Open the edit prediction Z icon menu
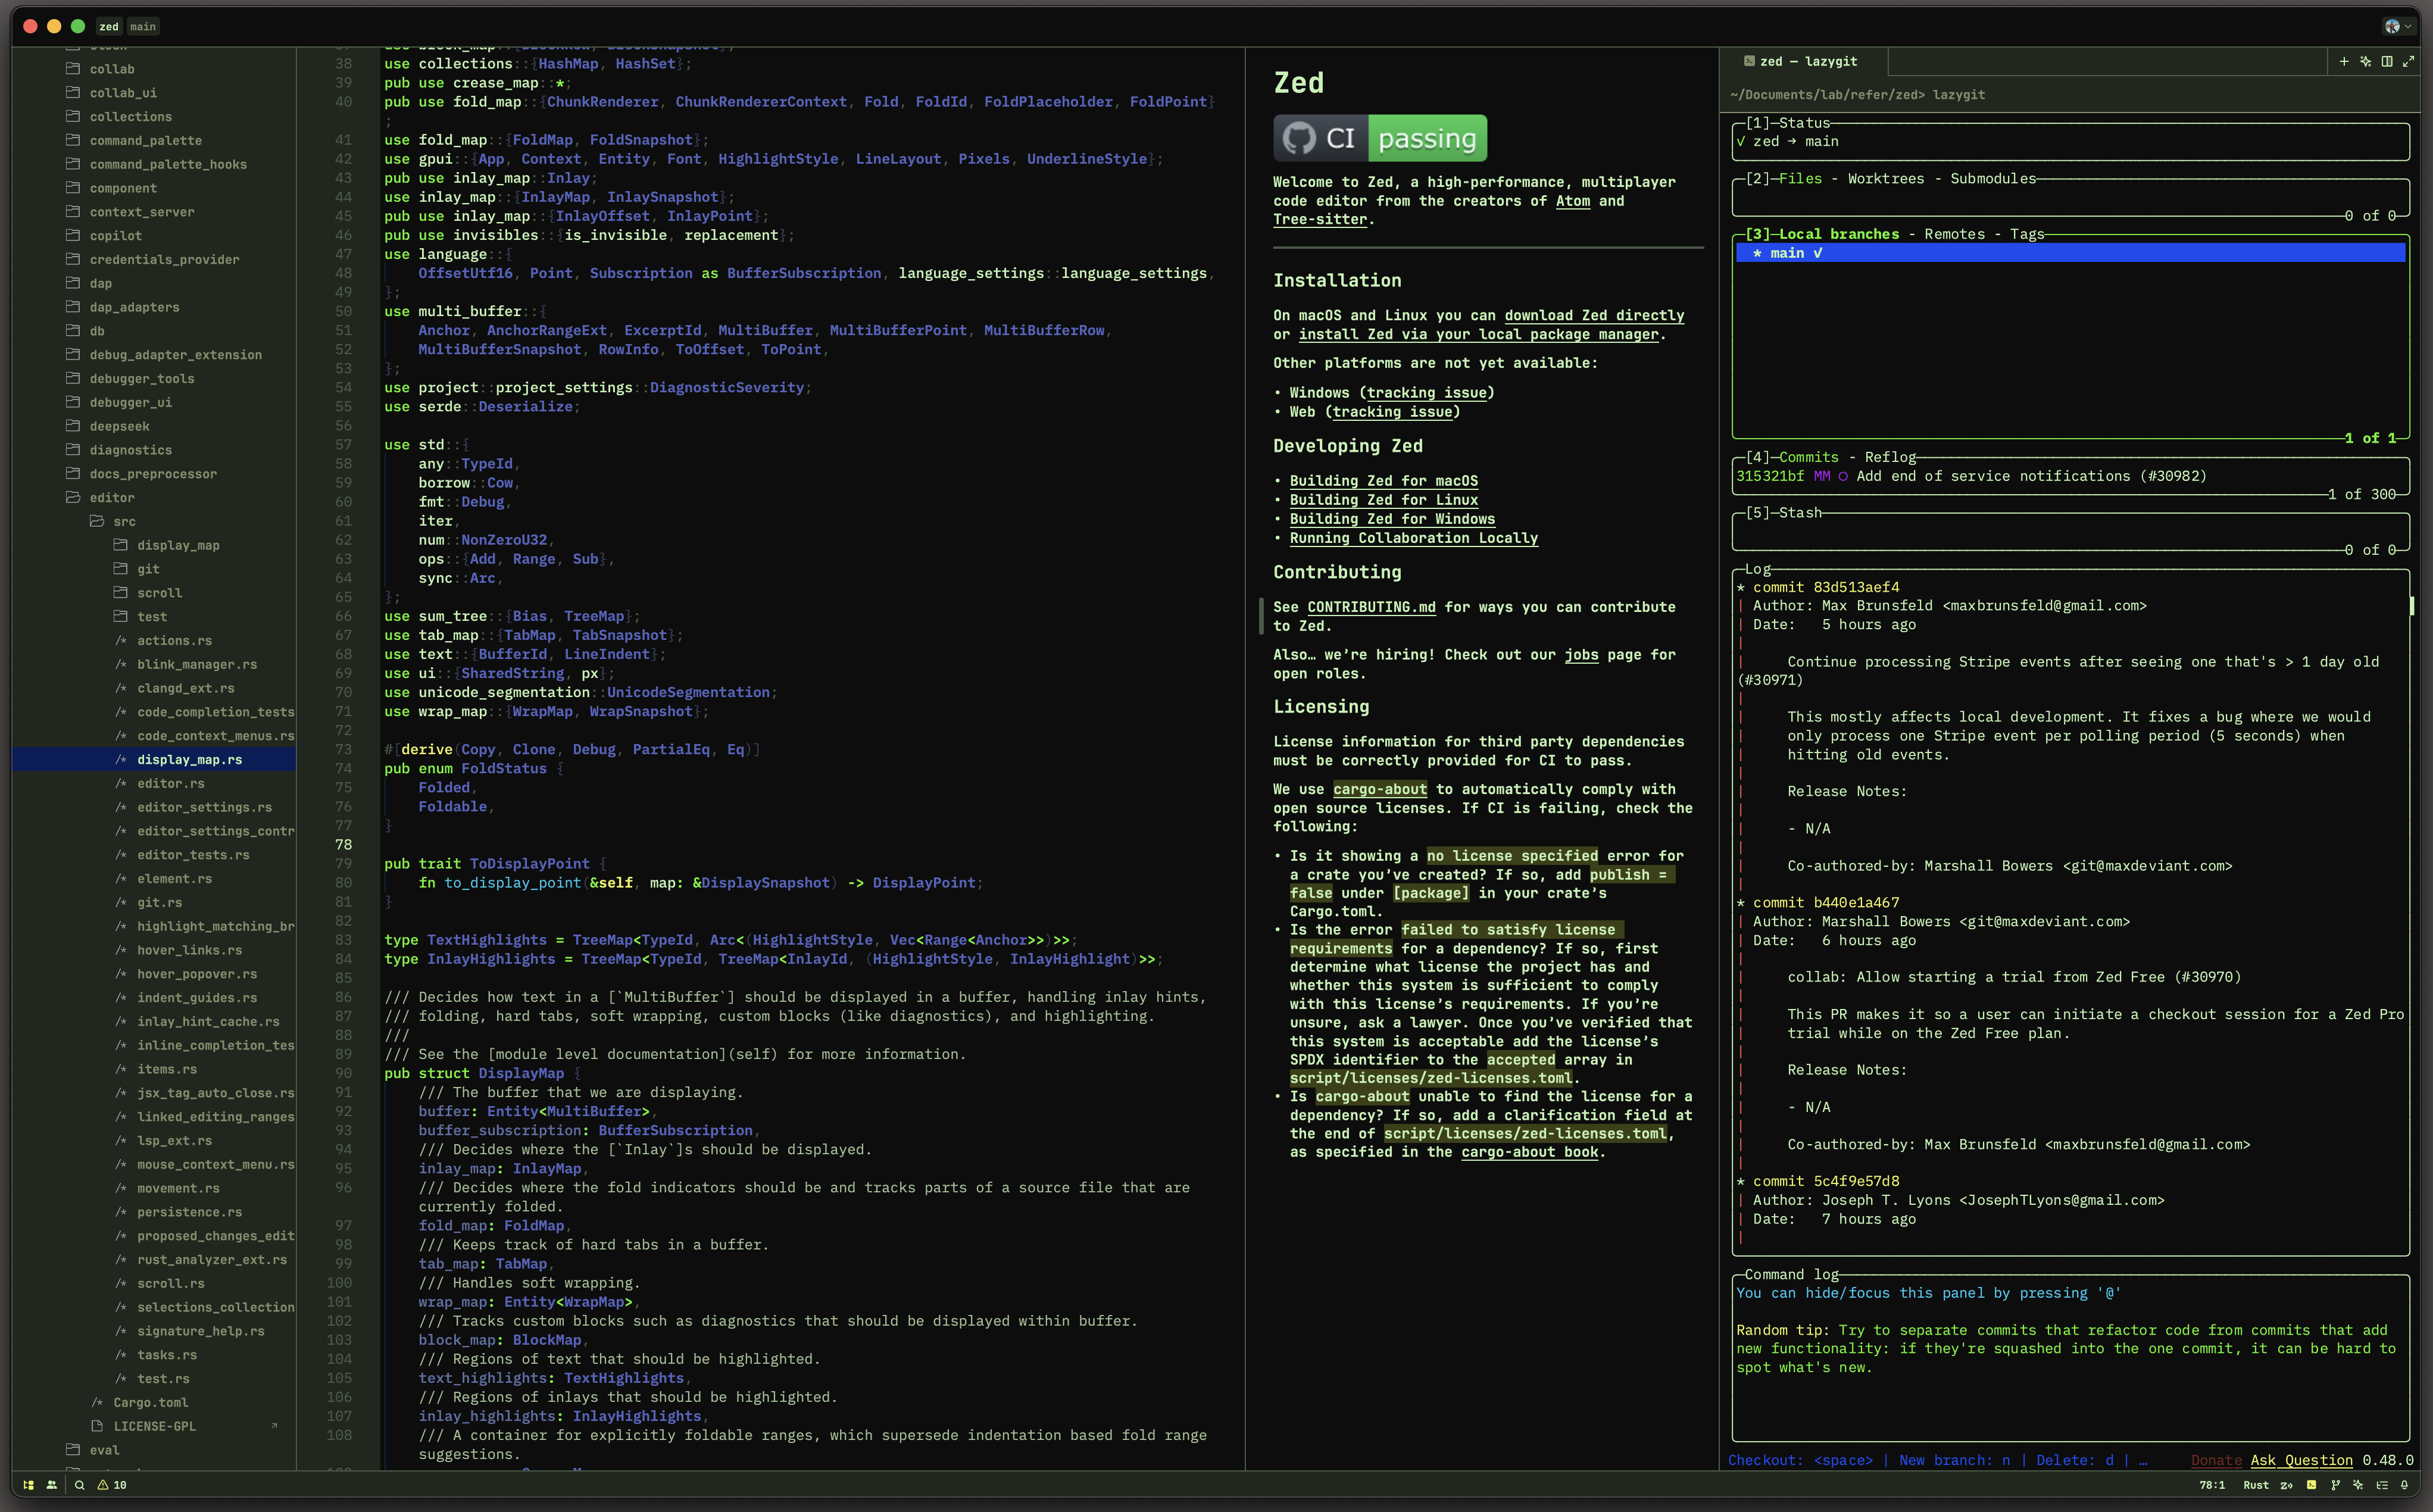This screenshot has height=1512, width=2433. click(x=2286, y=1485)
